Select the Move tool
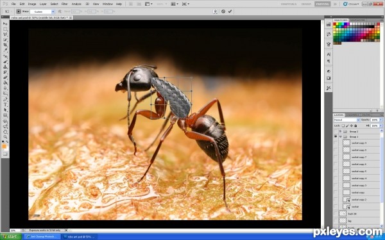 pos(5,24)
